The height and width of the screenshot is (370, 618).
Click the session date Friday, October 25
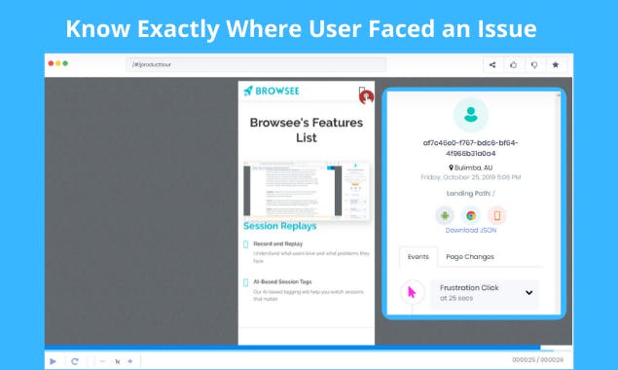471,177
